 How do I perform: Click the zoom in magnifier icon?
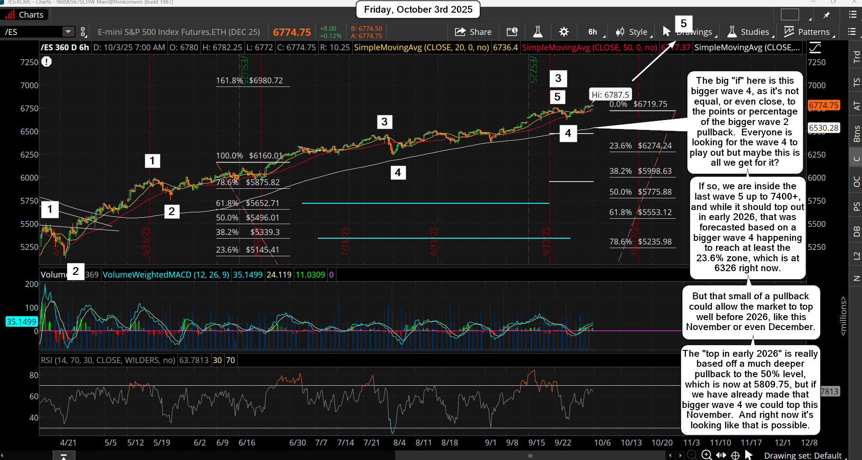click(706, 455)
